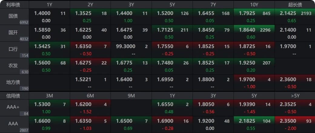Click the 9M column header
315x133 pixels.
point(131,96)
